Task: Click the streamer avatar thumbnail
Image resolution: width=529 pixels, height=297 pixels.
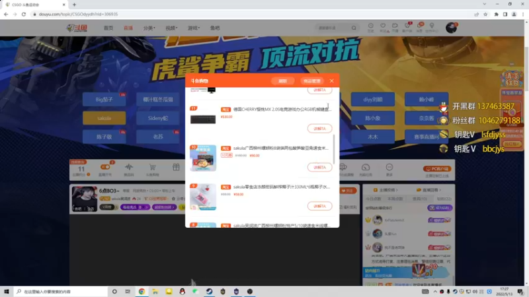Action: click(x=85, y=199)
